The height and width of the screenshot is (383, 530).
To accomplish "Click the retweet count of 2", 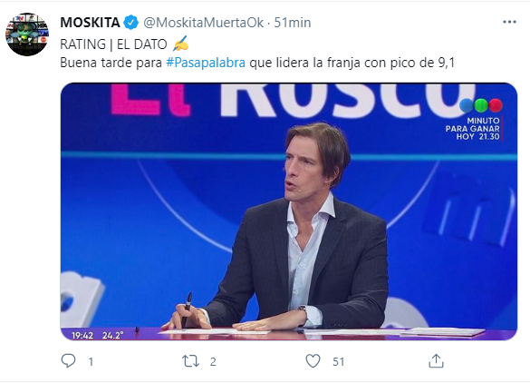I will (213, 362).
